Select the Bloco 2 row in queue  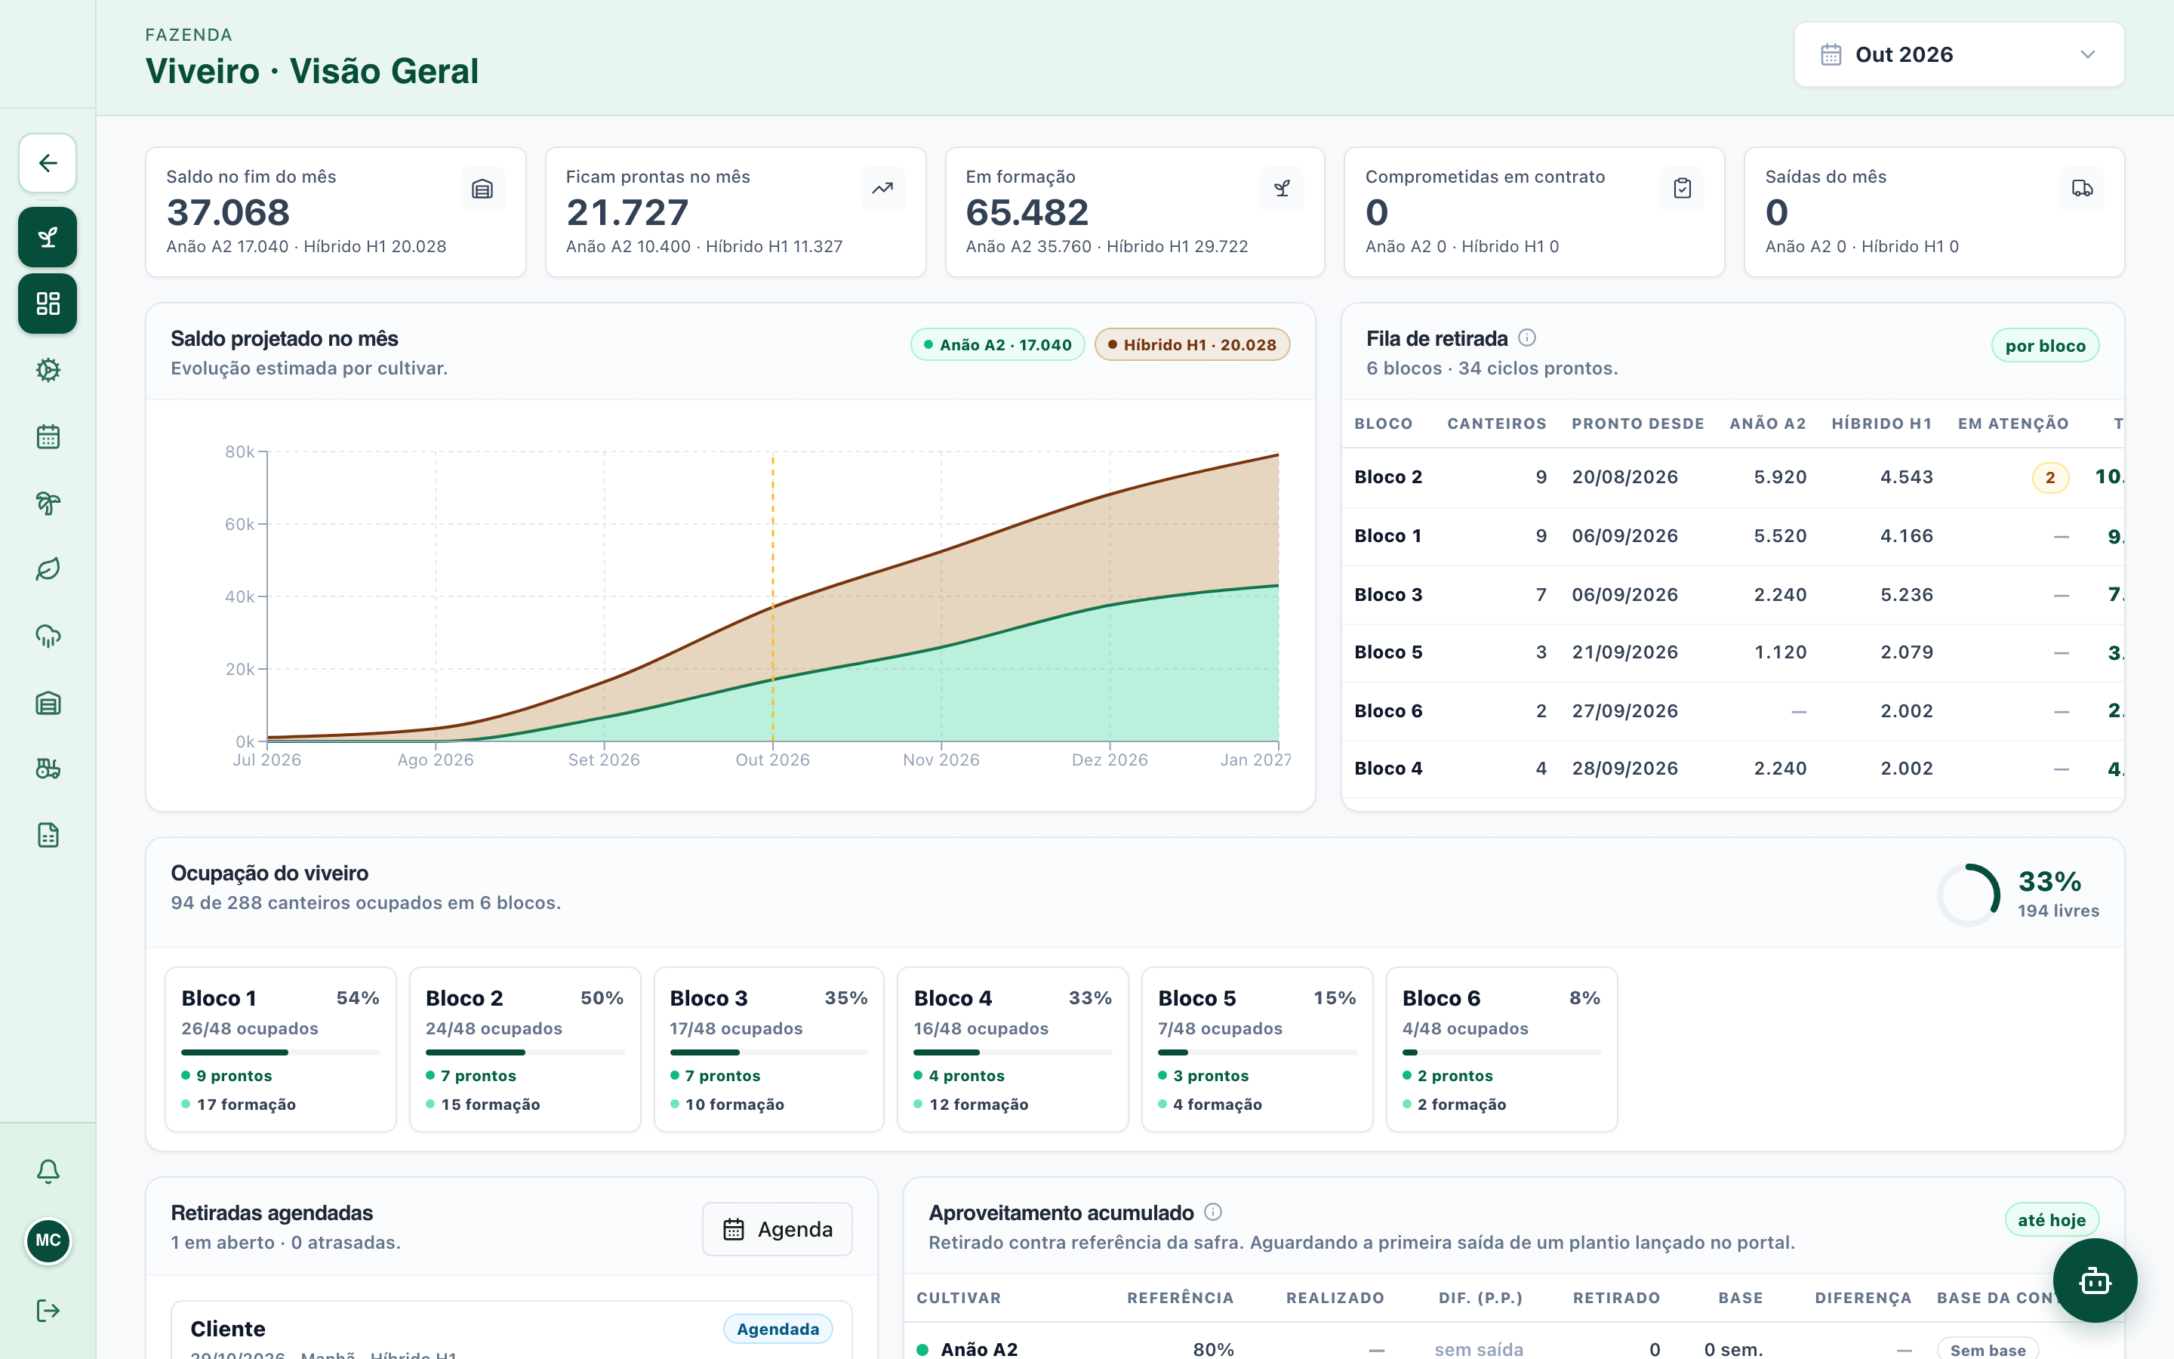(x=1733, y=477)
